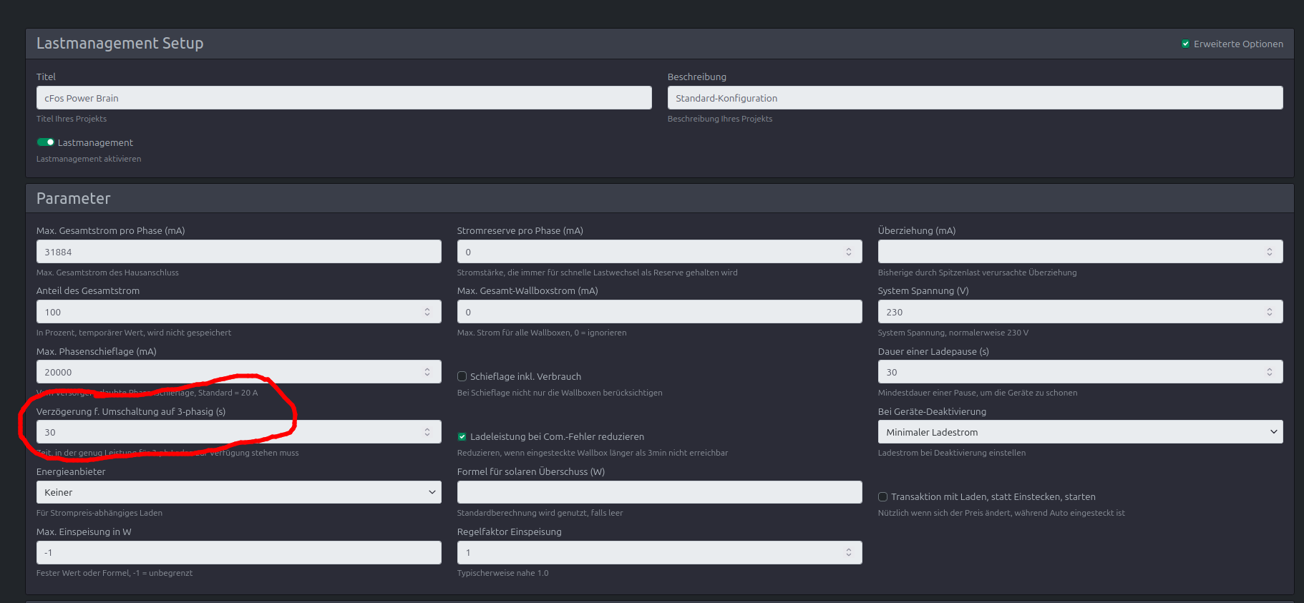Image resolution: width=1304 pixels, height=603 pixels.
Task: Click 'Ladestrom bei Deaktivierung einstellen' hint text
Action: click(951, 453)
